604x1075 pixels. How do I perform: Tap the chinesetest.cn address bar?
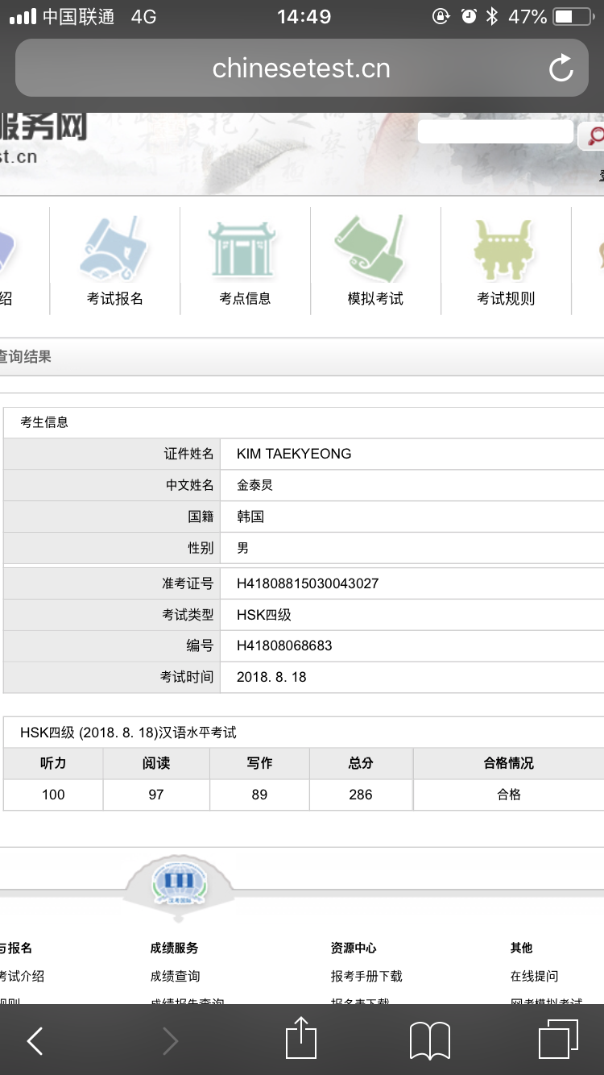pos(301,68)
